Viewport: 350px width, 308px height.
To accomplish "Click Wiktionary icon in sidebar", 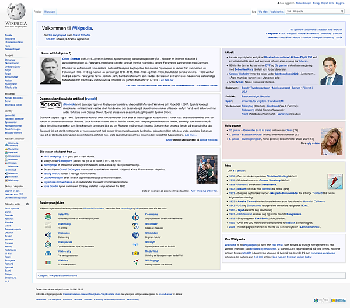I will point(6,180).
